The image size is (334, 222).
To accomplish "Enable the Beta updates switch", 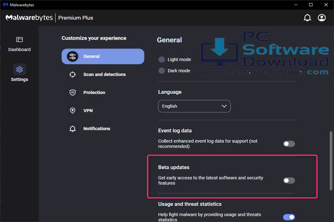I will pos(289,180).
